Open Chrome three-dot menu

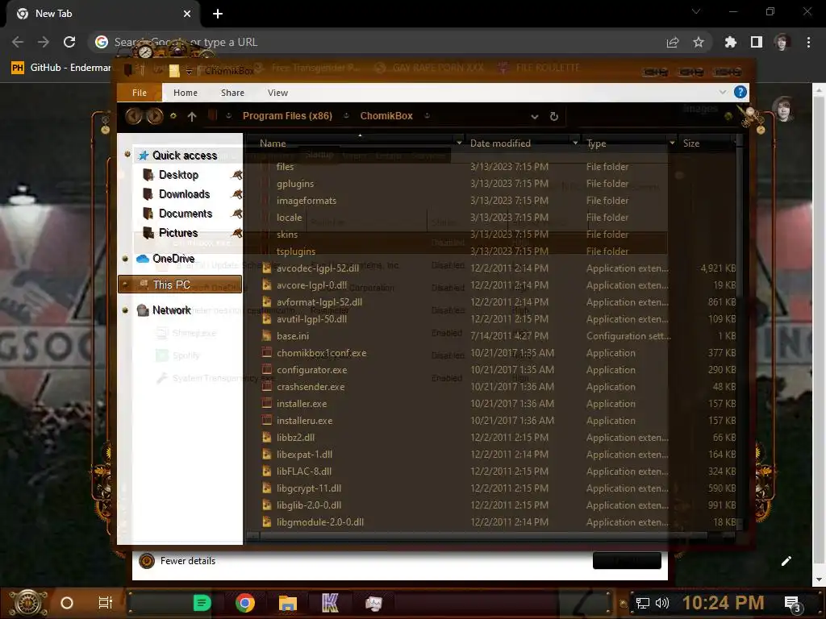tap(808, 42)
